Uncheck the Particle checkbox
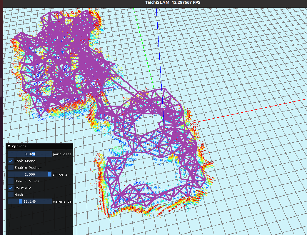This screenshot has height=235, width=307. tap(11, 188)
